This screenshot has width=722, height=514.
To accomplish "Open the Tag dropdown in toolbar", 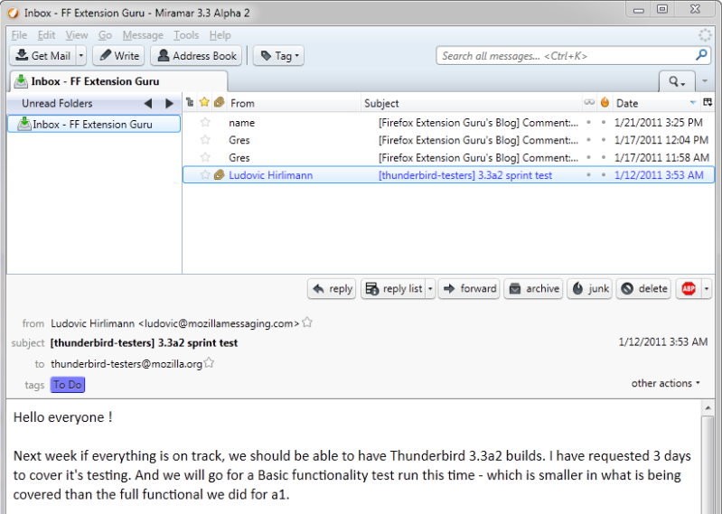I will [x=280, y=56].
